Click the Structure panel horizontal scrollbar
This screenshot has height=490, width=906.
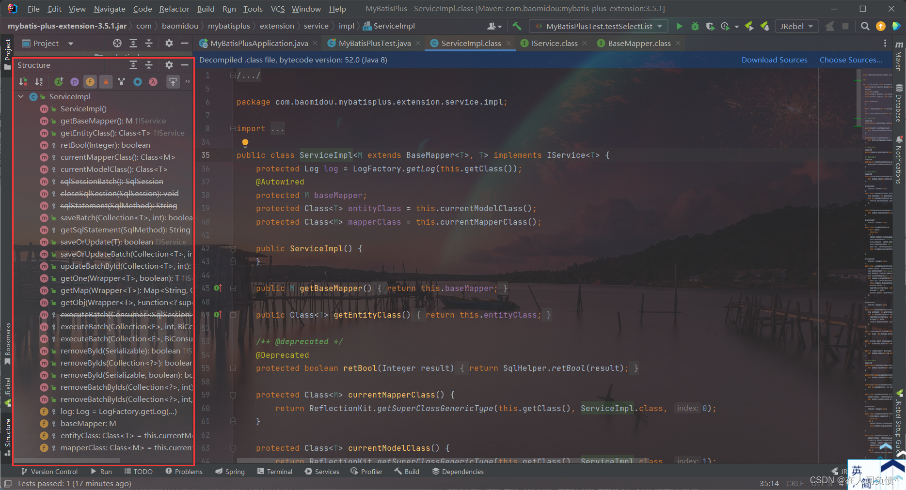pyautogui.click(x=66, y=460)
